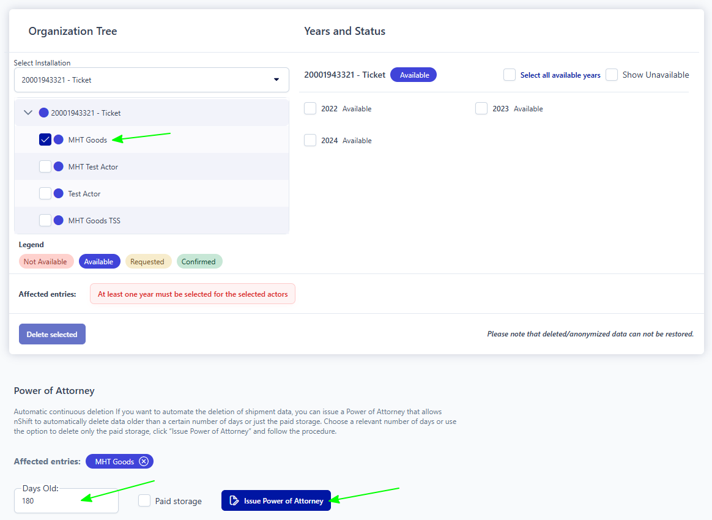
Task: Select the year 2022 checkbox
Action: pyautogui.click(x=310, y=108)
